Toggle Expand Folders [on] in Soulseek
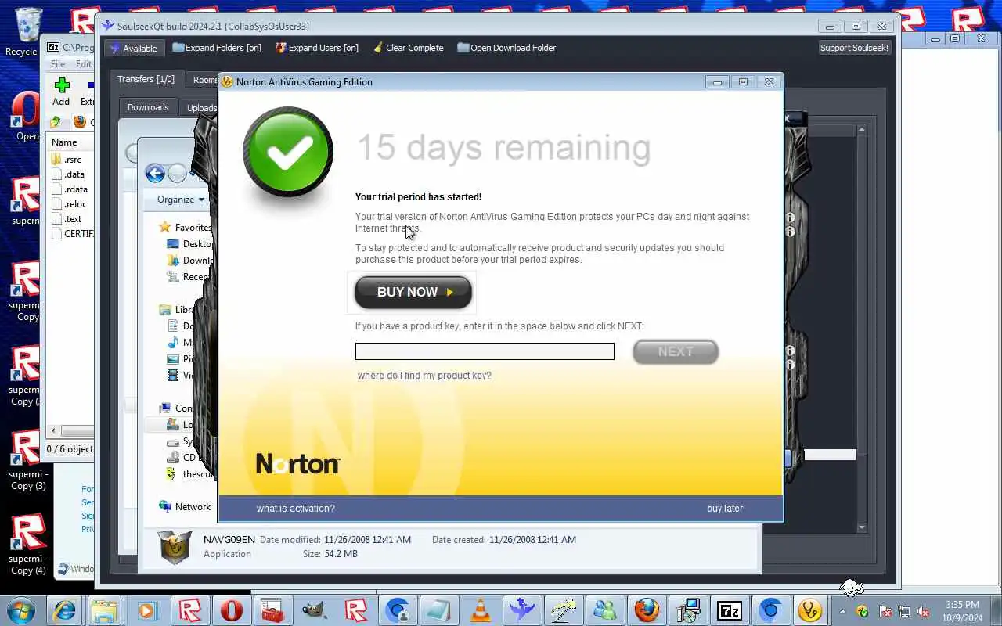Screen dimensions: 1002x626 pos(217,48)
